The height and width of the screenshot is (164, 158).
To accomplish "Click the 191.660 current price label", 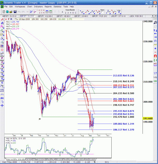I will point(148,118).
